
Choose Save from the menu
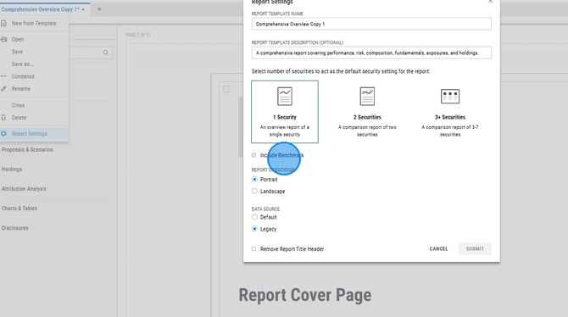click(x=35, y=52)
